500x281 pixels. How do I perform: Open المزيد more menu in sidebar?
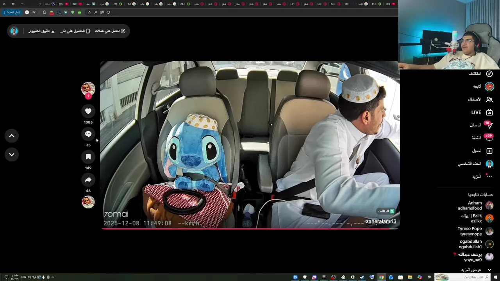482,176
